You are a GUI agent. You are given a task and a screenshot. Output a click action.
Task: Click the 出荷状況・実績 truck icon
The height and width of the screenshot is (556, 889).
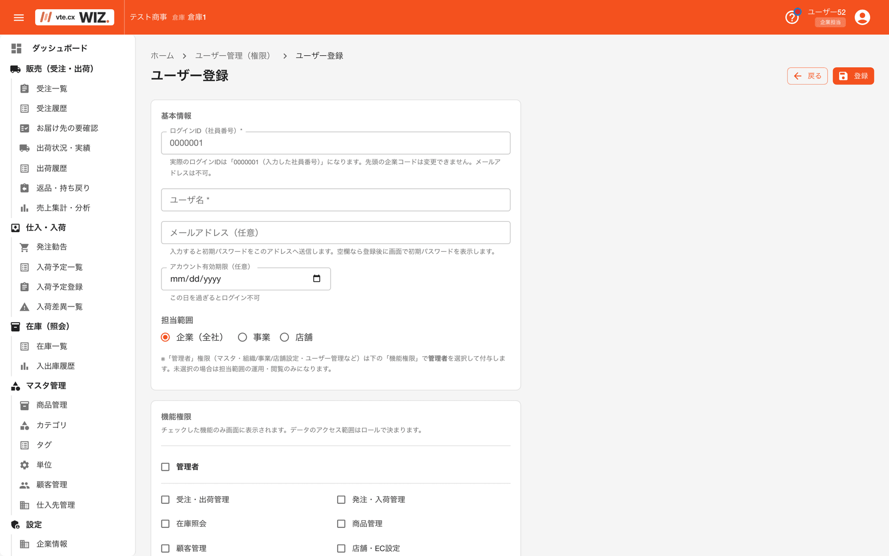point(24,148)
